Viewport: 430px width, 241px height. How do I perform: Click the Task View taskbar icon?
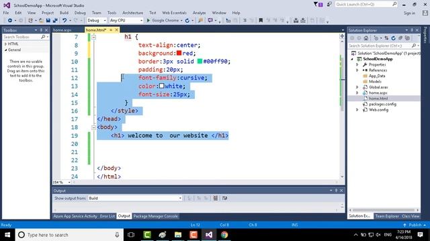(131, 235)
